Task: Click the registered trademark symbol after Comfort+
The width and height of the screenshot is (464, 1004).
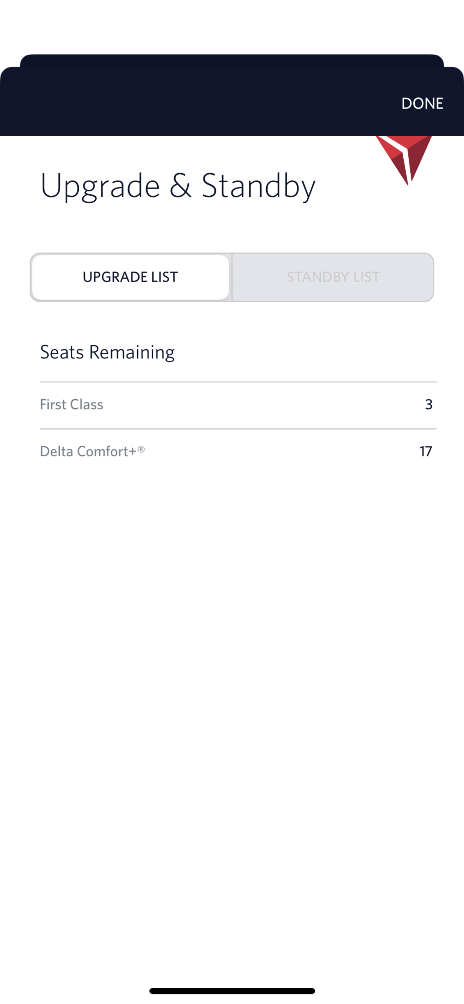Action: [141, 449]
